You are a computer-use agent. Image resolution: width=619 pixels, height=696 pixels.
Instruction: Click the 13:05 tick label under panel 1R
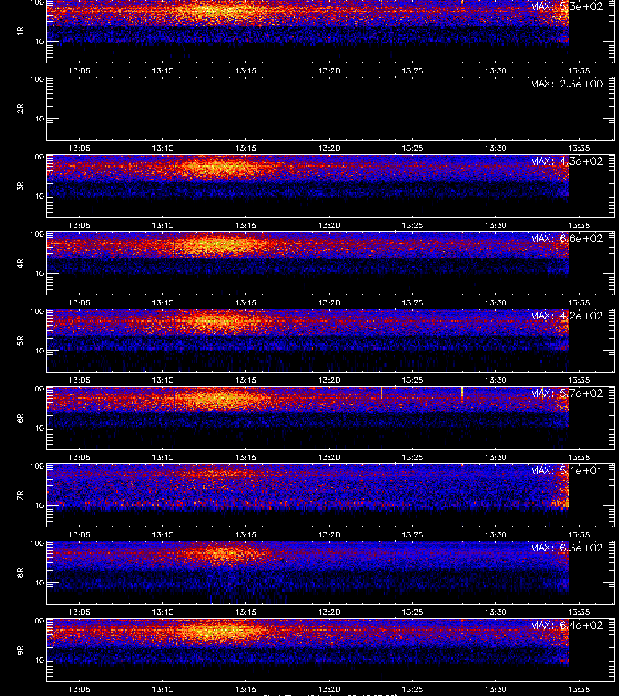tap(80, 70)
